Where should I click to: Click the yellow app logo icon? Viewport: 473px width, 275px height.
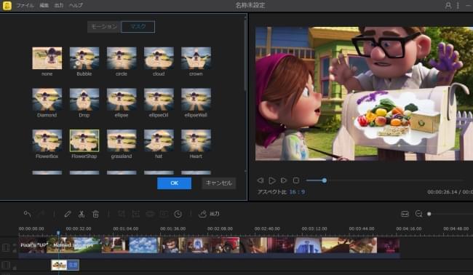[x=7, y=5]
